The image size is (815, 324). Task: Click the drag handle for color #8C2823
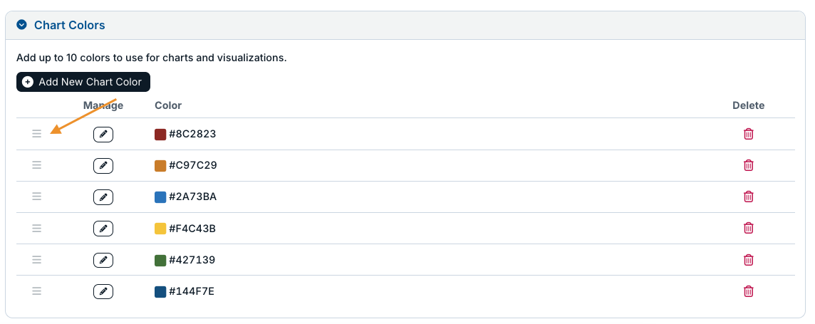point(36,134)
